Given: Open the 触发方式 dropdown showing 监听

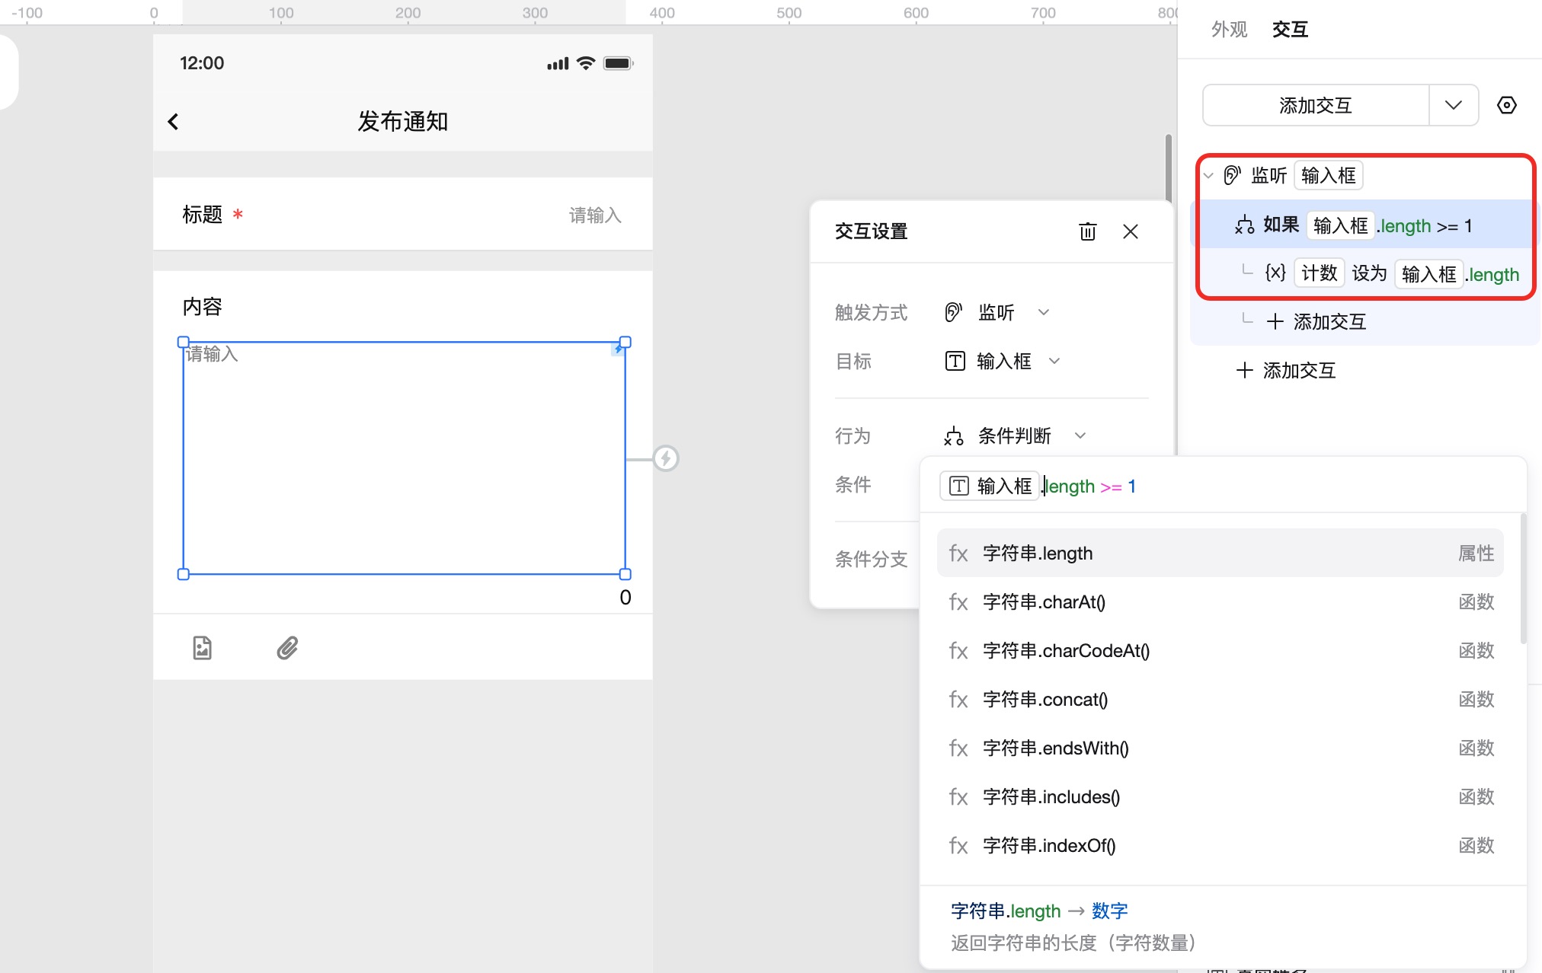Looking at the screenshot, I should tap(1045, 312).
